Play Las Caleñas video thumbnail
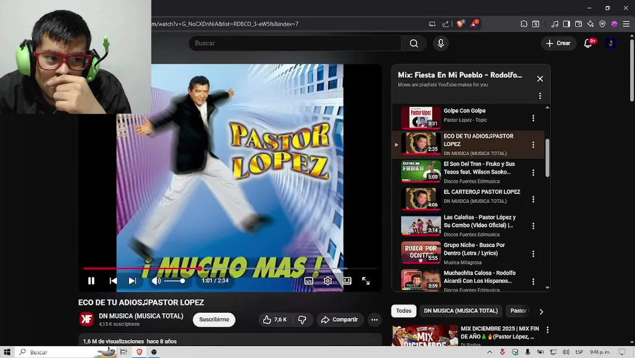Screen dimensions: 635x358 click(x=421, y=225)
